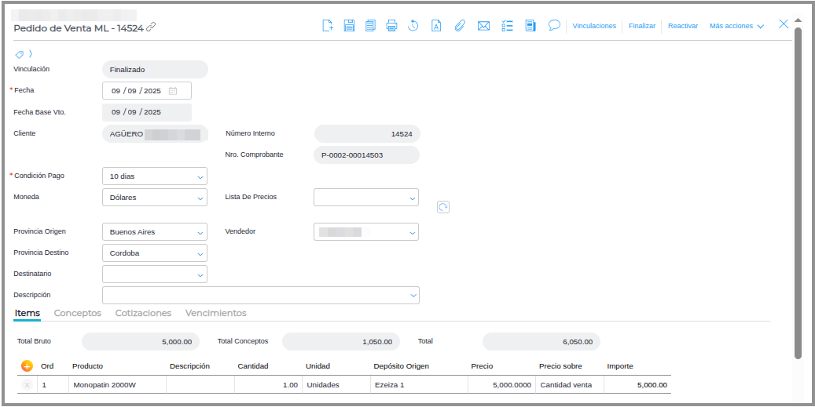
Task: Click the permalink chain icon next to the title
Action: [152, 27]
